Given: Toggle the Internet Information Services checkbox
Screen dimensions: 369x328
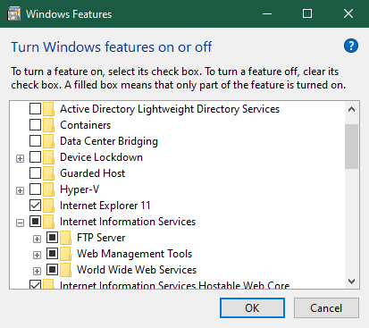Looking at the screenshot, I should point(35,222).
